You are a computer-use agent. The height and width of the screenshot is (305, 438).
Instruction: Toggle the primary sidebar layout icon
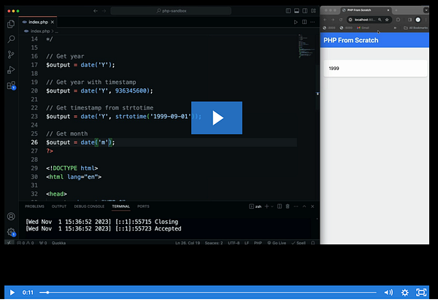[288, 11]
